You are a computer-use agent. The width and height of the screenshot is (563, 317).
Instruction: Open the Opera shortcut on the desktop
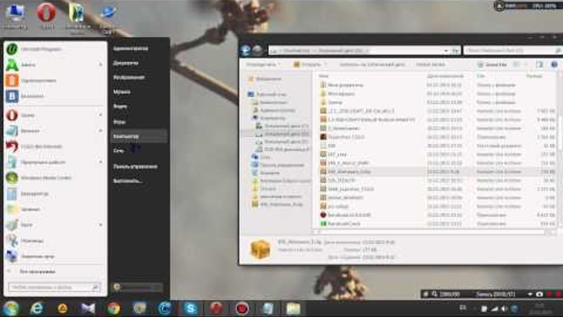coord(47,13)
